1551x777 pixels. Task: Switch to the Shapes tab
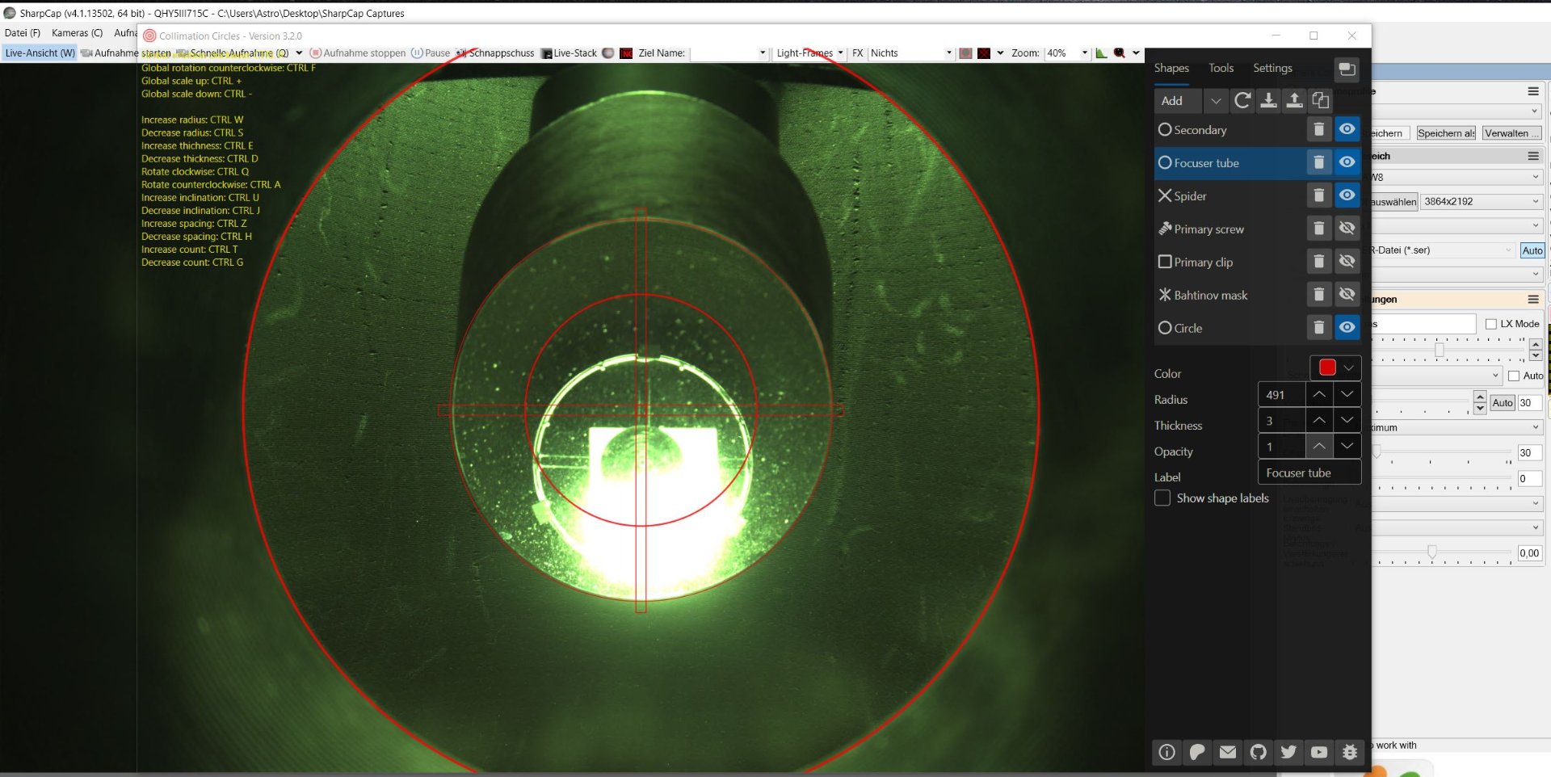(x=1171, y=69)
